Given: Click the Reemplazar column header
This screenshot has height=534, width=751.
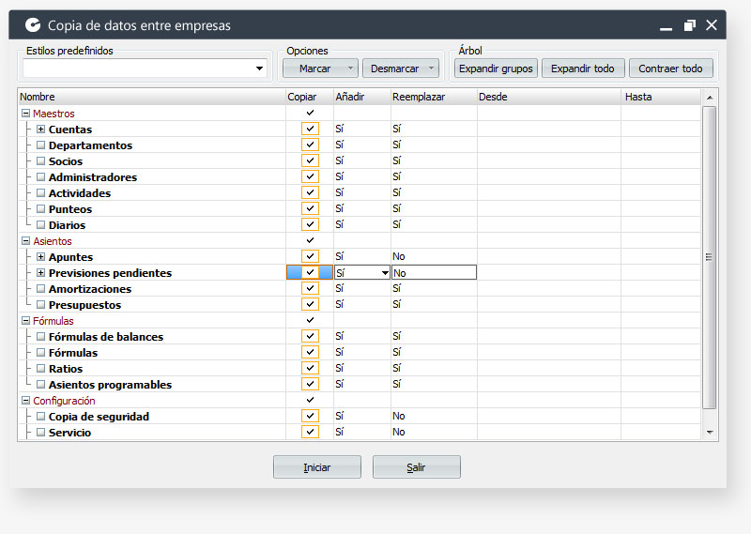Looking at the screenshot, I should point(419,97).
